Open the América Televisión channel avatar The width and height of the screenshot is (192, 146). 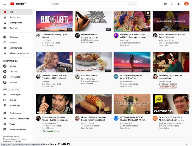[x=155, y=118]
